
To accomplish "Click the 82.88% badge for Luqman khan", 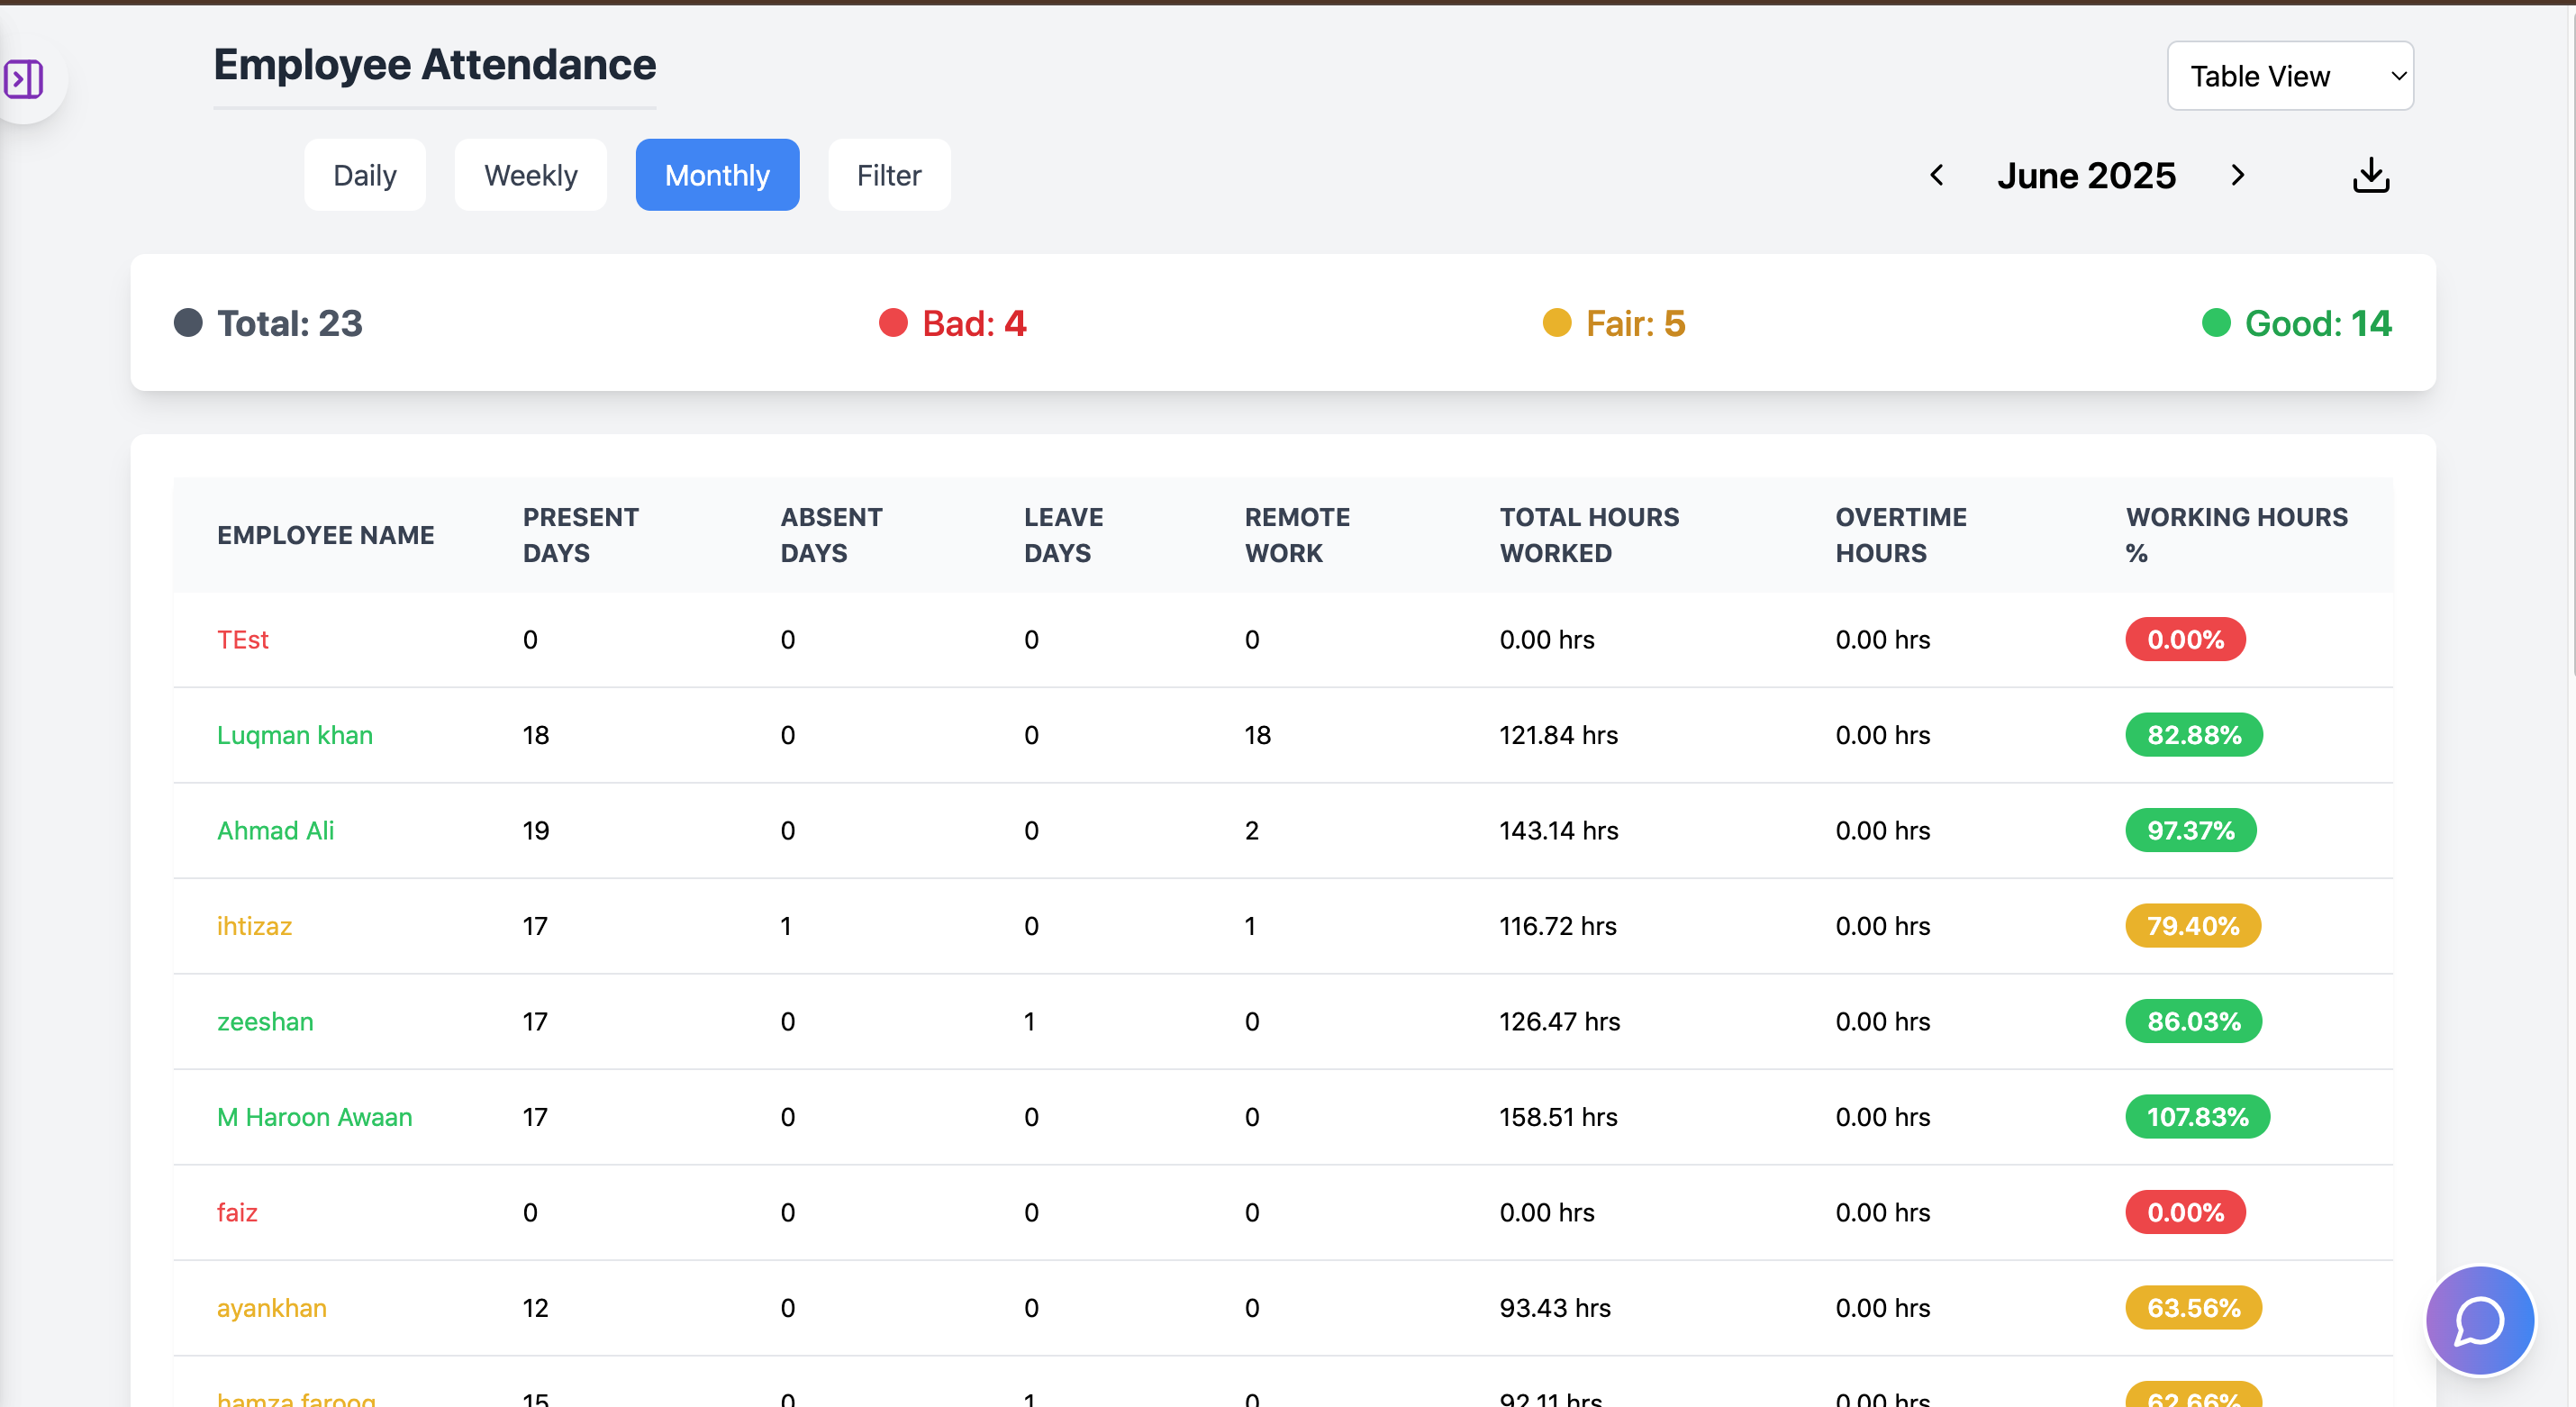I will pyautogui.click(x=2194, y=735).
